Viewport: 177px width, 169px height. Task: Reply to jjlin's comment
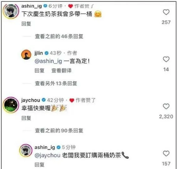pyautogui.click(x=39, y=70)
